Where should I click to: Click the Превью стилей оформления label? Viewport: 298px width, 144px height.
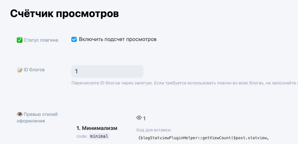point(37,117)
